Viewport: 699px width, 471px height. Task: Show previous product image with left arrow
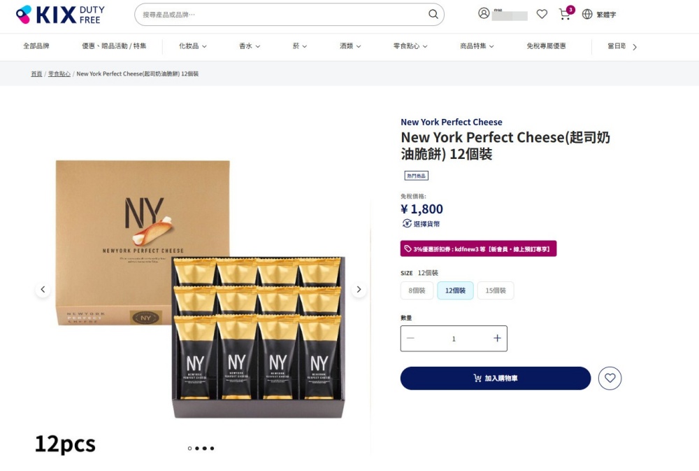pyautogui.click(x=43, y=289)
